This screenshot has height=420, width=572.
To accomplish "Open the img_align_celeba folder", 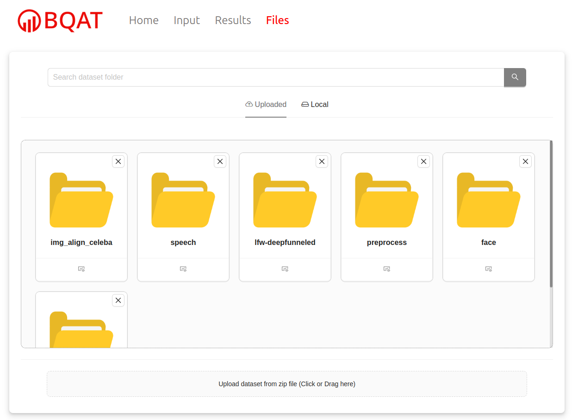I will click(81, 200).
